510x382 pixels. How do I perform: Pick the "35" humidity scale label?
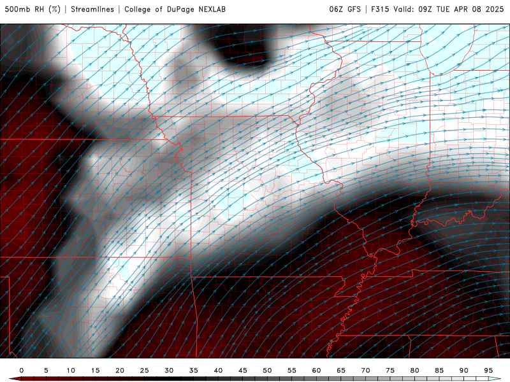coord(194,371)
